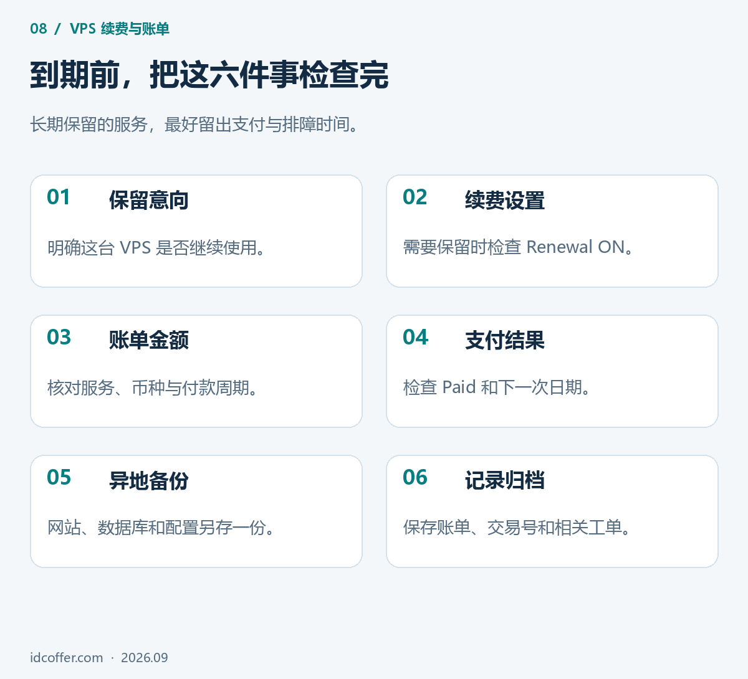Click the text "保存账单、交易号和相关工单。"

[x=518, y=528]
